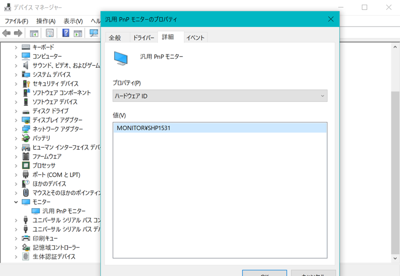Switch to the ドライバー tab
400x276 pixels.
click(143, 38)
